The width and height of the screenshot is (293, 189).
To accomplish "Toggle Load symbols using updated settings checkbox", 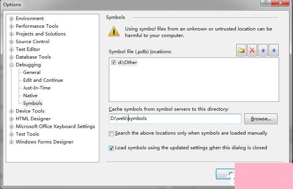I will [x=111, y=148].
